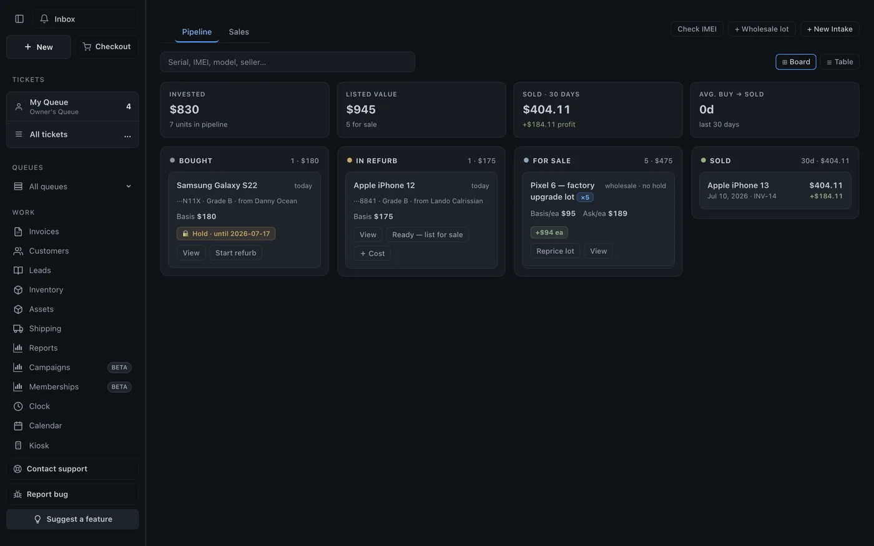The height and width of the screenshot is (546, 874).
Task: Click Check IMEI button
Action: 697,29
